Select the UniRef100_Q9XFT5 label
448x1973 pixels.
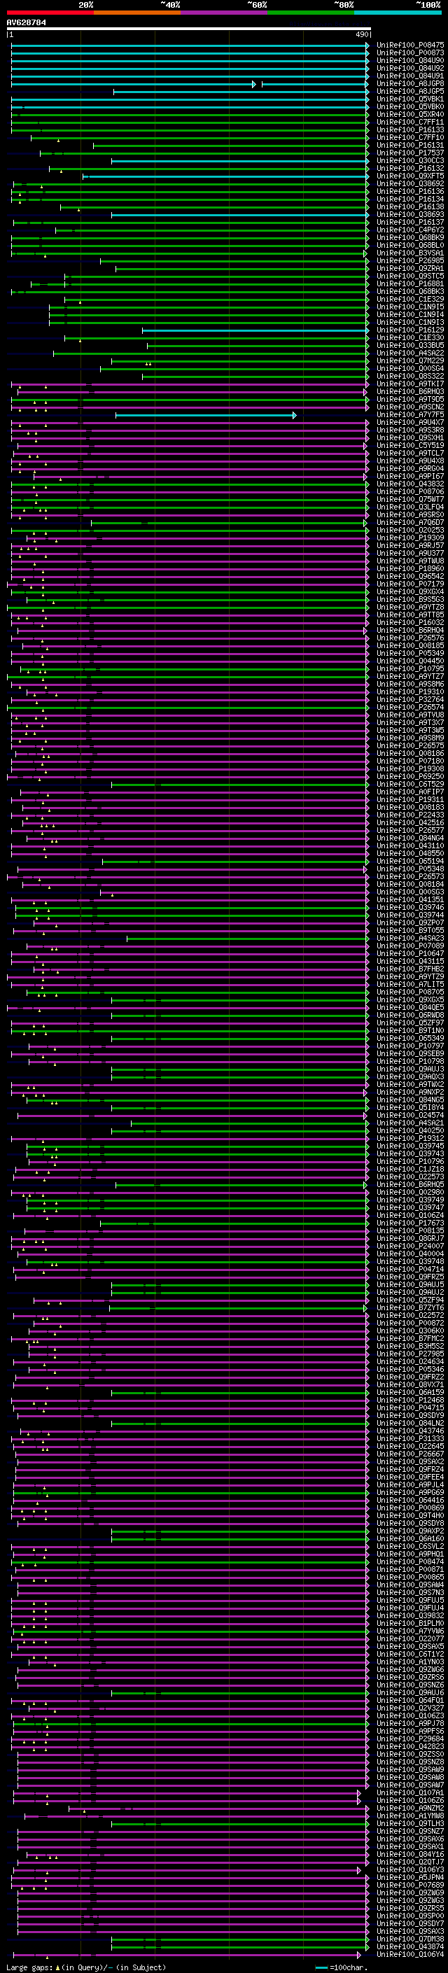click(x=410, y=176)
